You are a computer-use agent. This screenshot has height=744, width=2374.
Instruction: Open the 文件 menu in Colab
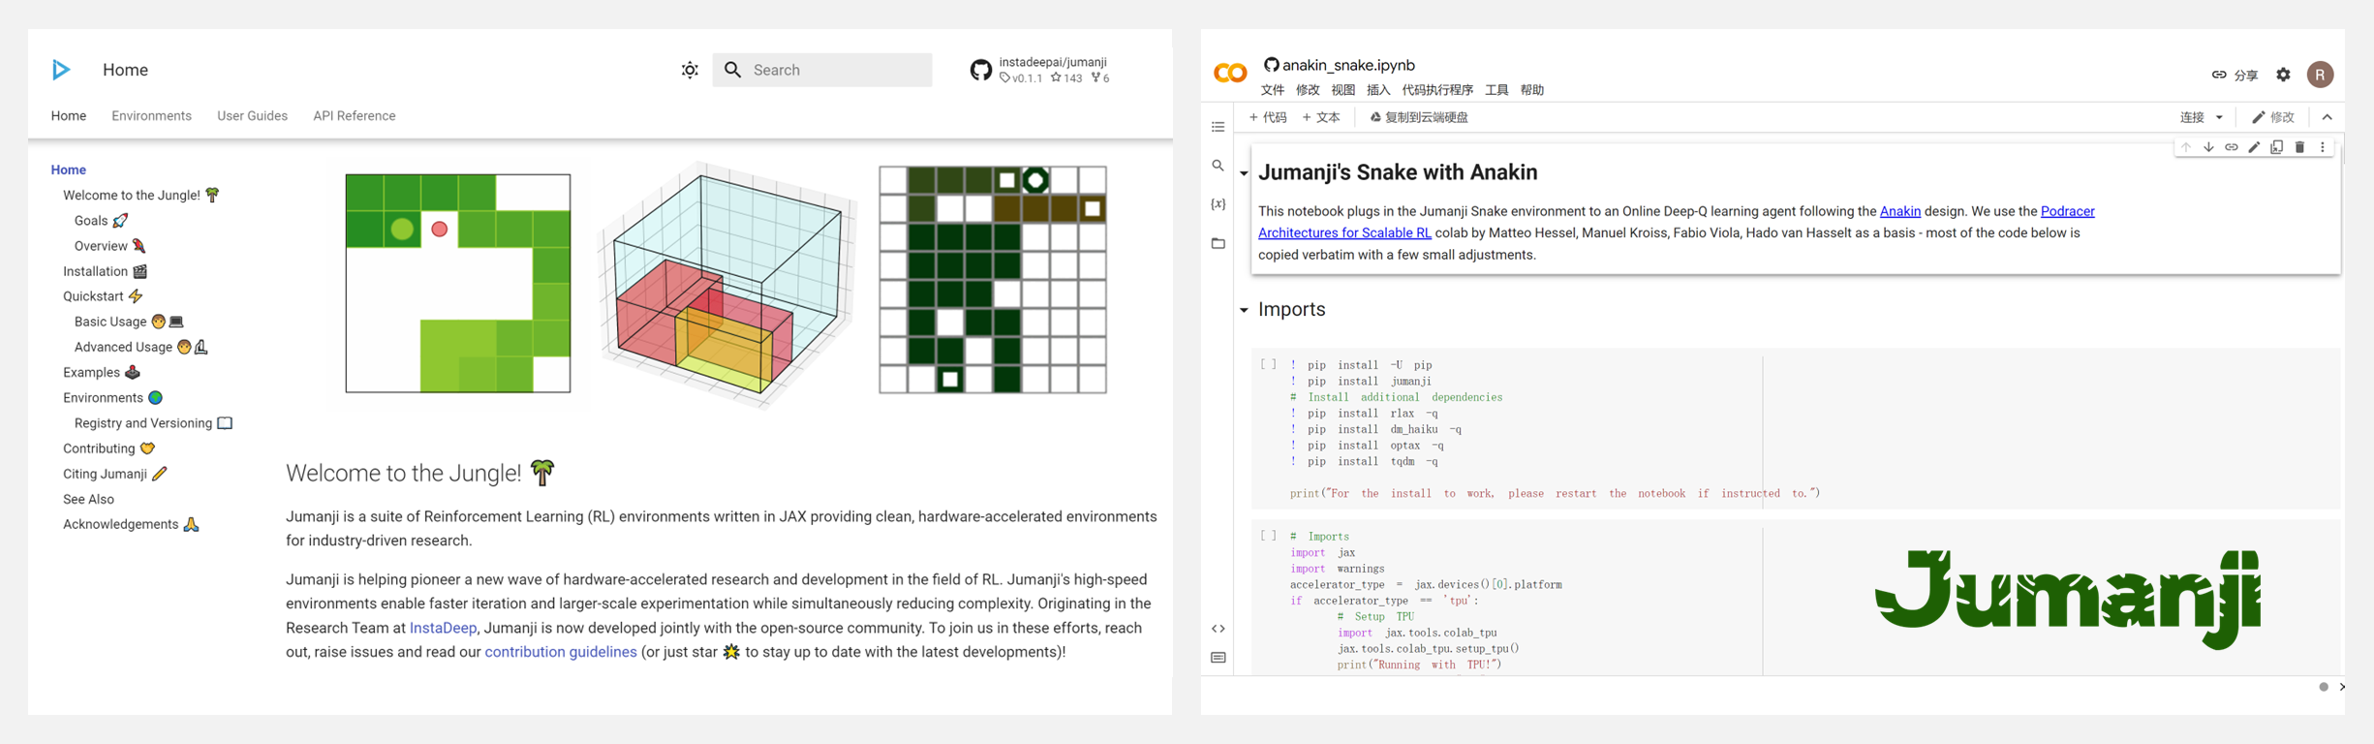(x=1272, y=90)
